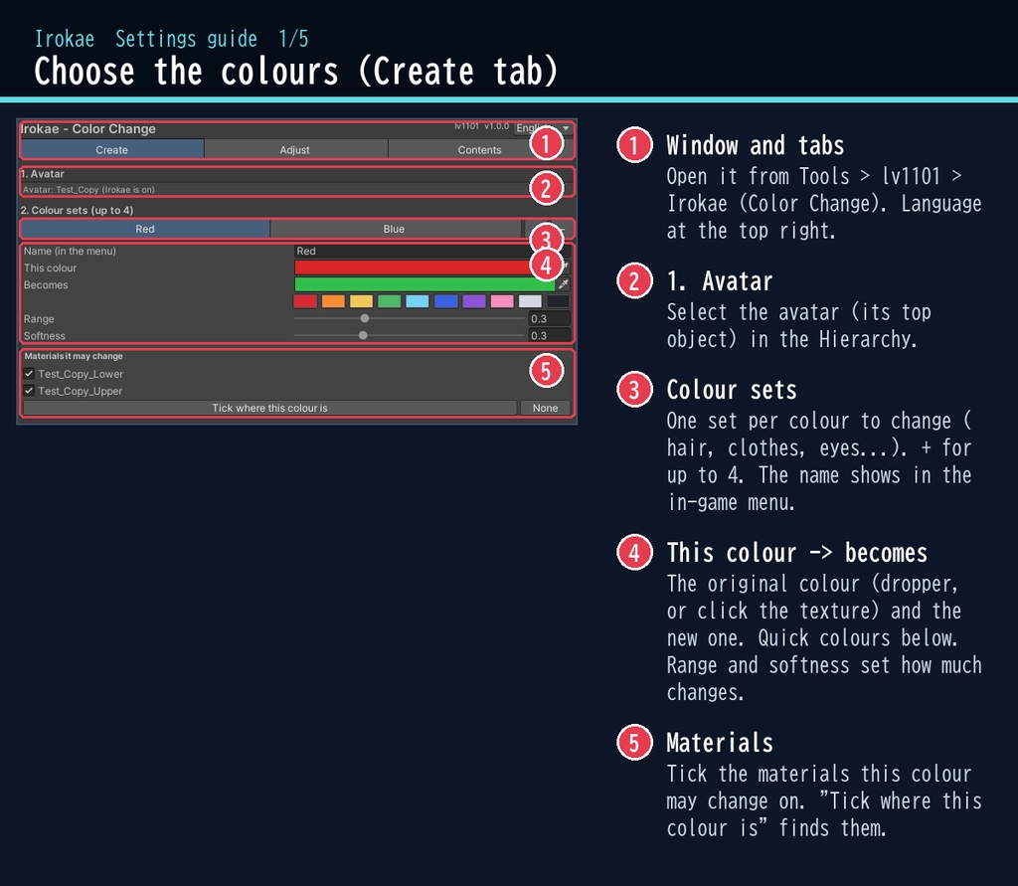Image resolution: width=1018 pixels, height=886 pixels.
Task: Click the 2. Colour sets (up to 4) heading
Action: 77,210
